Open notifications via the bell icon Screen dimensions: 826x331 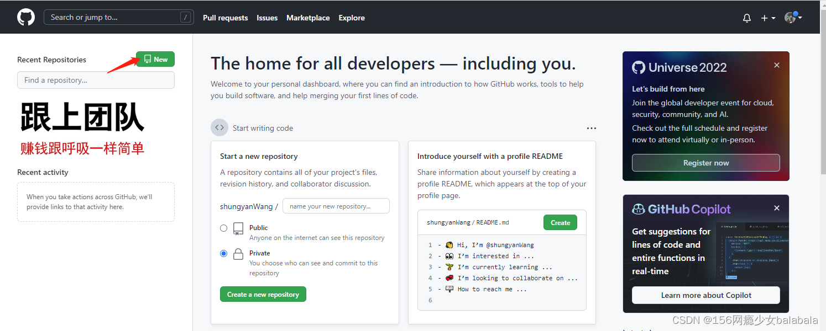[x=746, y=18]
